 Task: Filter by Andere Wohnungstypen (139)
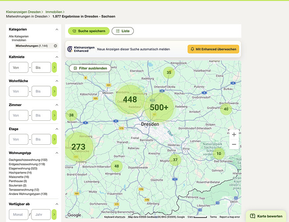(28, 194)
